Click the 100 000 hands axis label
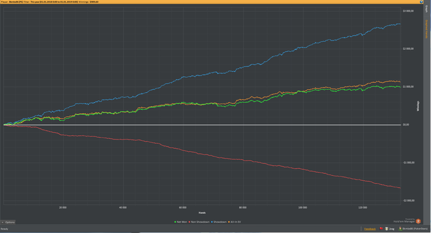 [x=302, y=207]
